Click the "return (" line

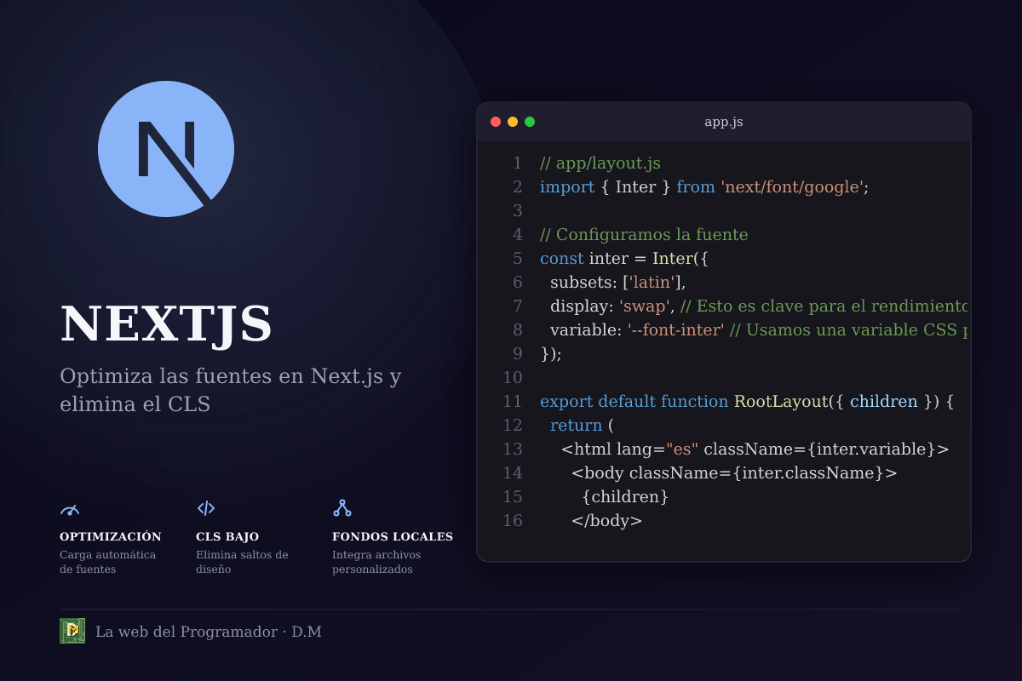click(x=582, y=426)
